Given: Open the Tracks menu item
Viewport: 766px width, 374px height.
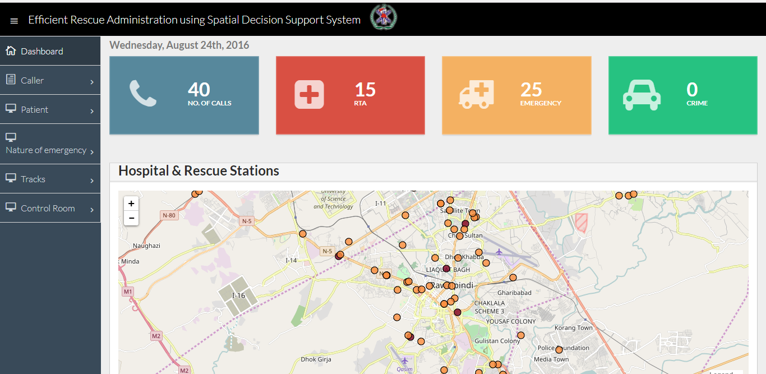Looking at the screenshot, I should (50, 179).
